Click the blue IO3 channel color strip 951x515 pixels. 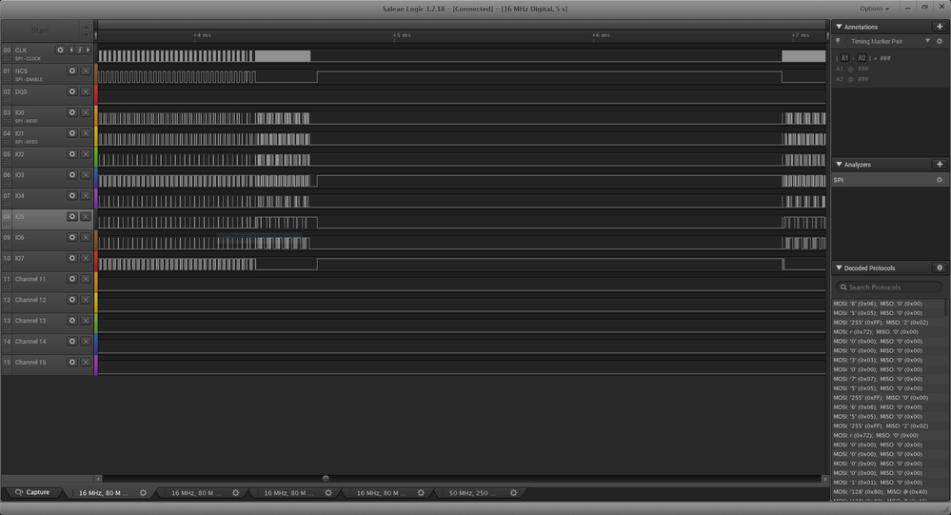click(95, 178)
